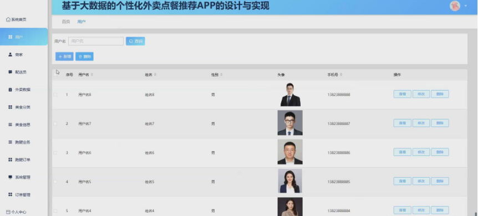The height and width of the screenshot is (216, 478).
Task: Click the person icon beside 商家
Action: tap(10, 54)
